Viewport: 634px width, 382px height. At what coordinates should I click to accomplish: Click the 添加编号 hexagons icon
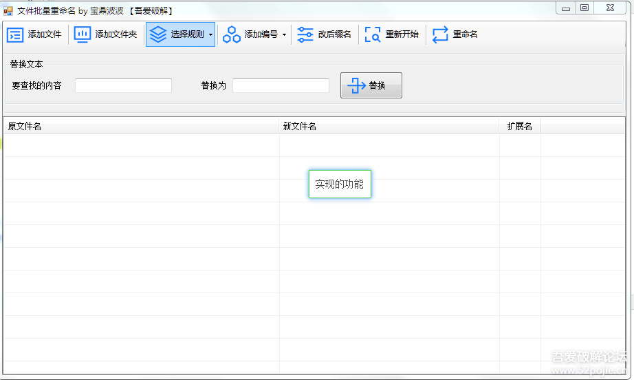click(x=232, y=34)
